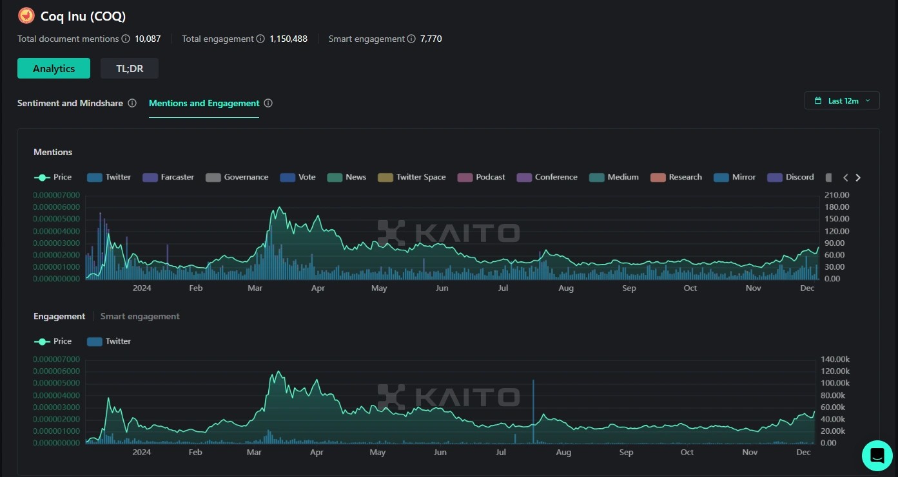The image size is (898, 477).
Task: Switch to Sentiment and Mindshare tab
Action: (x=70, y=103)
